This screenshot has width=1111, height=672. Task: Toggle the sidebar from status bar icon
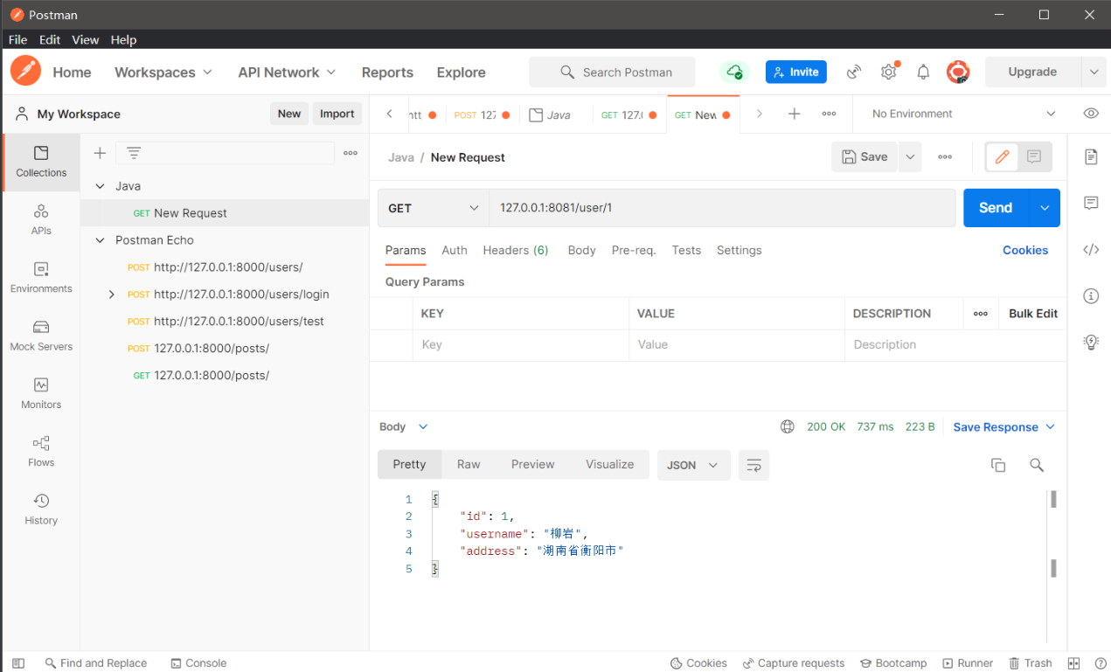18,663
